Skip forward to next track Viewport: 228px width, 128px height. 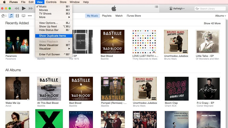[31, 9]
